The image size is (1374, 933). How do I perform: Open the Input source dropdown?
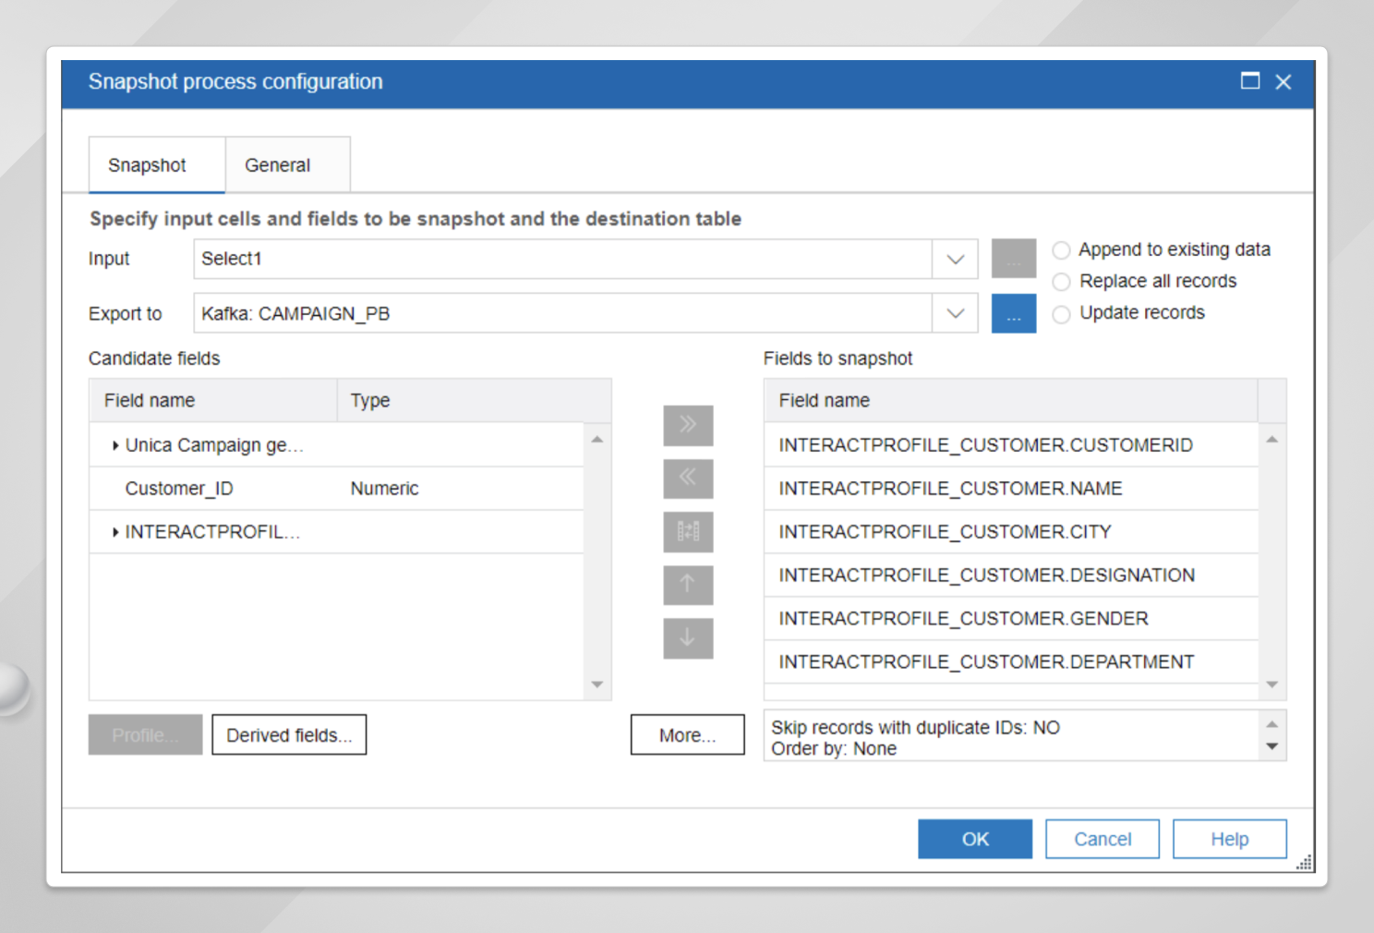click(x=955, y=259)
